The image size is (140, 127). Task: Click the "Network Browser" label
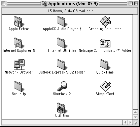click(x=19, y=72)
